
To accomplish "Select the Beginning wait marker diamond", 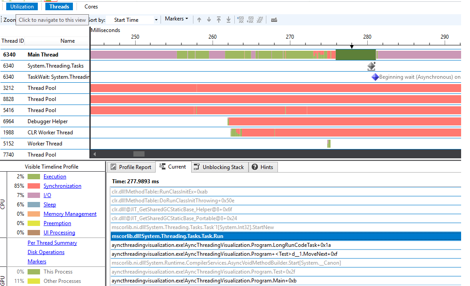I will pos(375,77).
